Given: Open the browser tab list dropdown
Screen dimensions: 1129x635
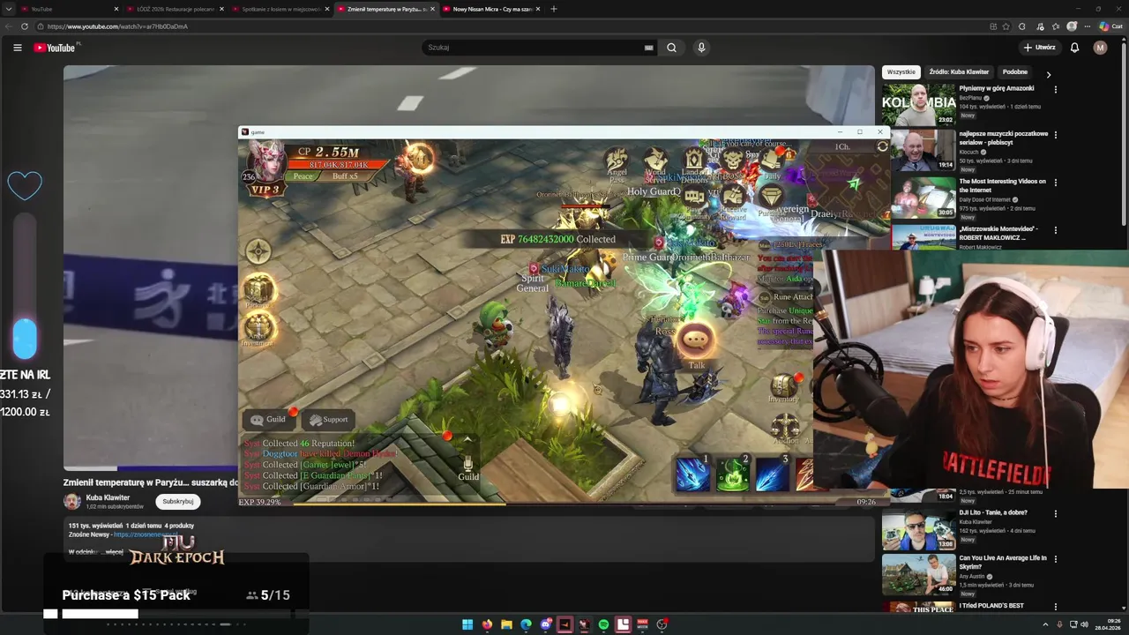Looking at the screenshot, I should click(8, 9).
